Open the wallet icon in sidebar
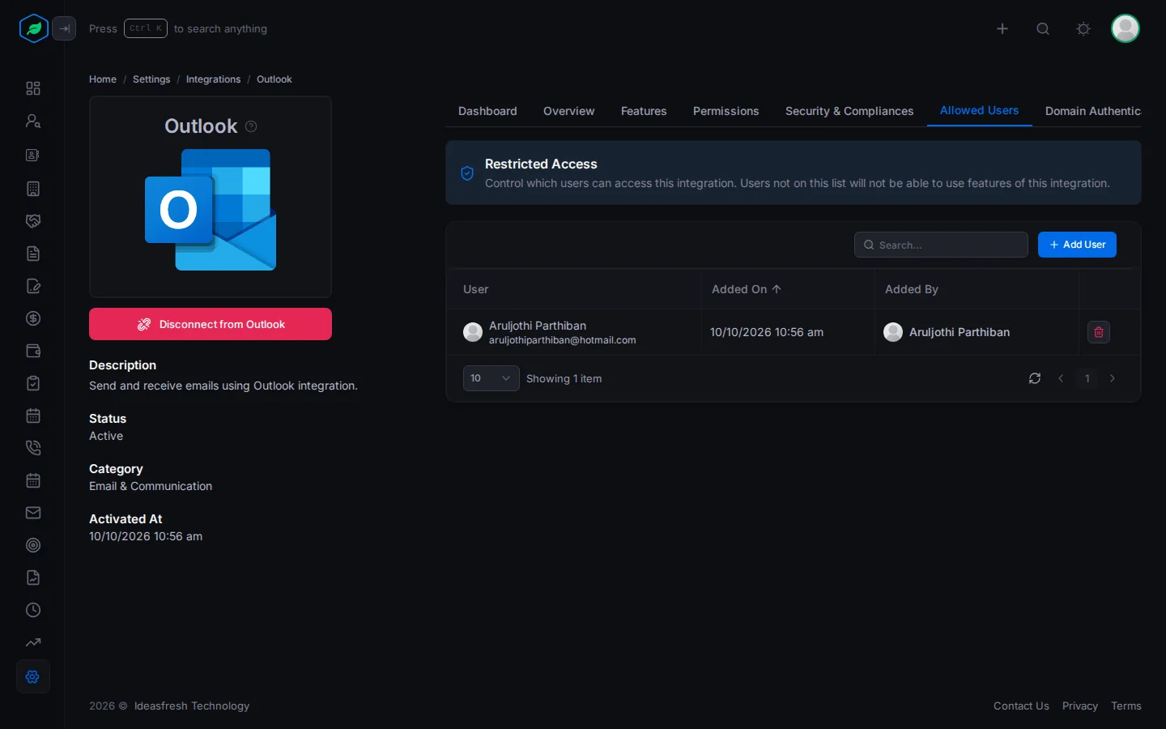 pos(33,351)
